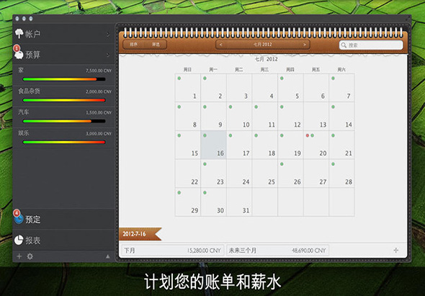This screenshot has height=296, width=425.
Task: Open the 七月 2012 month selector
Action: 263,45
